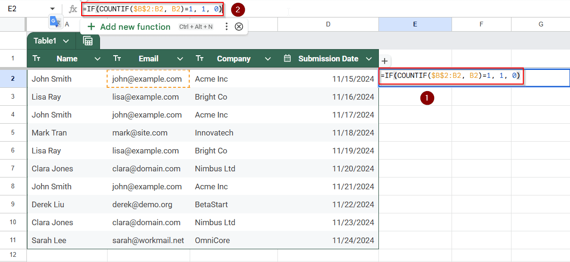Image resolution: width=570 pixels, height=262 pixels.
Task: Select John Smith in row 4
Action: tap(67, 115)
